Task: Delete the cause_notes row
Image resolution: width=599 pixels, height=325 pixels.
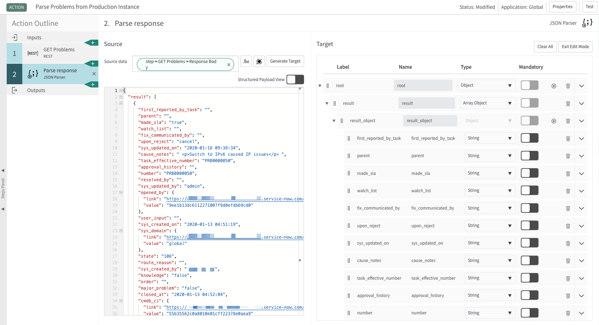Action: [x=568, y=261]
